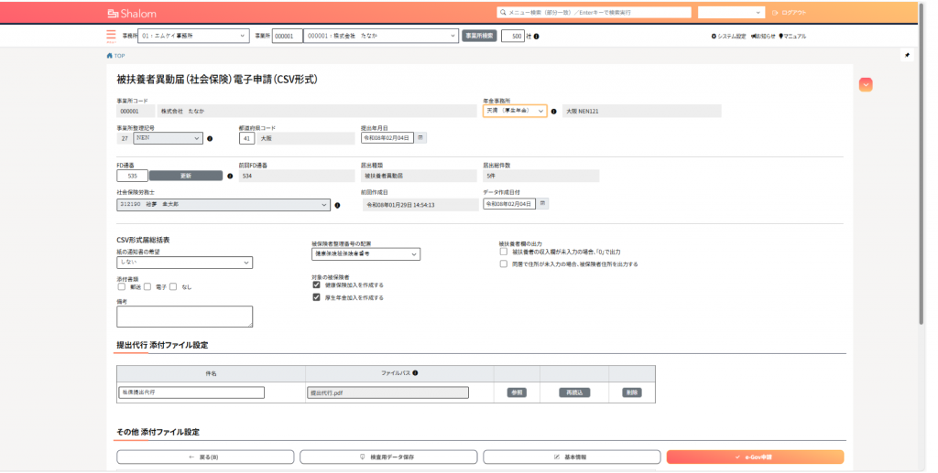The image size is (938, 473).
Task: Click the e-Gov申請 button
Action: pyautogui.click(x=755, y=457)
